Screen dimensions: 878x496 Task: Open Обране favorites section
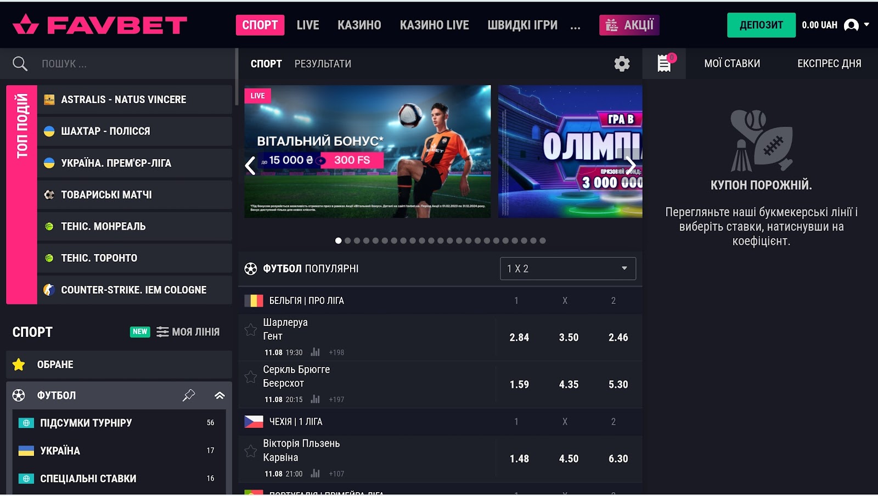pos(119,364)
